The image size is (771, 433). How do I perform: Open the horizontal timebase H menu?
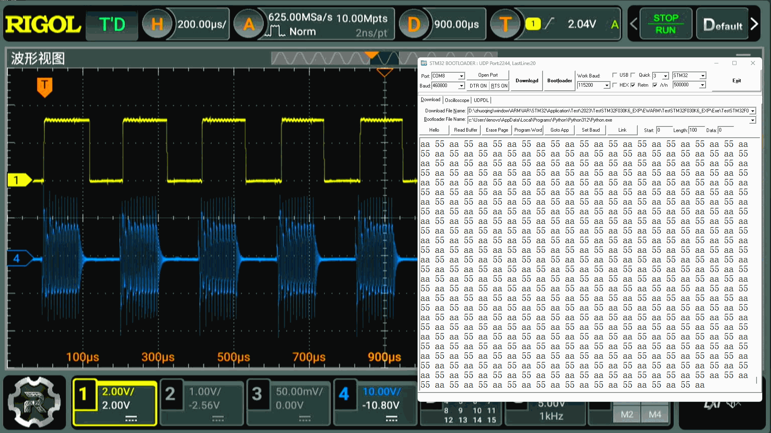point(157,24)
